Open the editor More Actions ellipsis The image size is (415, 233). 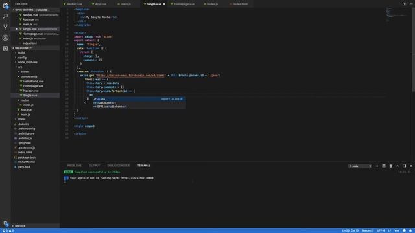[411, 4]
